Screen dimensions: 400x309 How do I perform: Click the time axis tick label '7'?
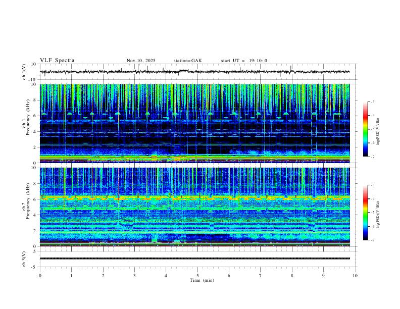pos(261,276)
